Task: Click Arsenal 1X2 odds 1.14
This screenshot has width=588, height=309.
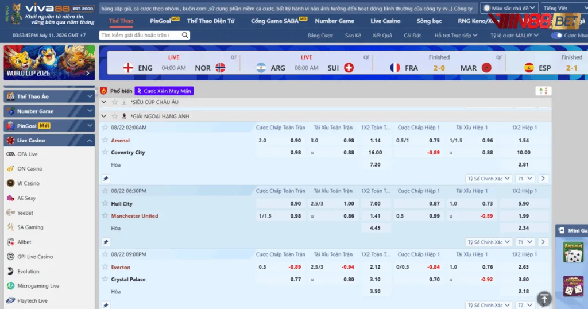Action: coord(375,140)
